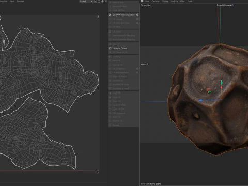The image size is (248, 186).
Task: Open the viewport hamburger menu icon
Action: tap(142, 1)
